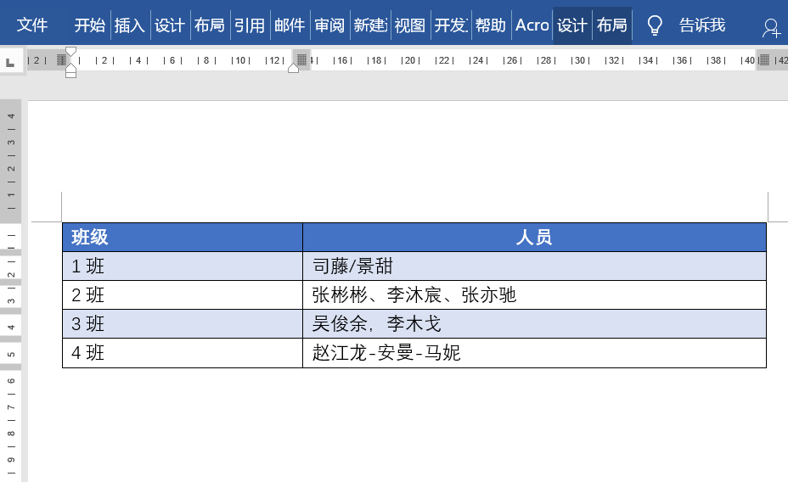This screenshot has height=482, width=788.
Task: Click the cell 4 班
Action: (x=183, y=353)
